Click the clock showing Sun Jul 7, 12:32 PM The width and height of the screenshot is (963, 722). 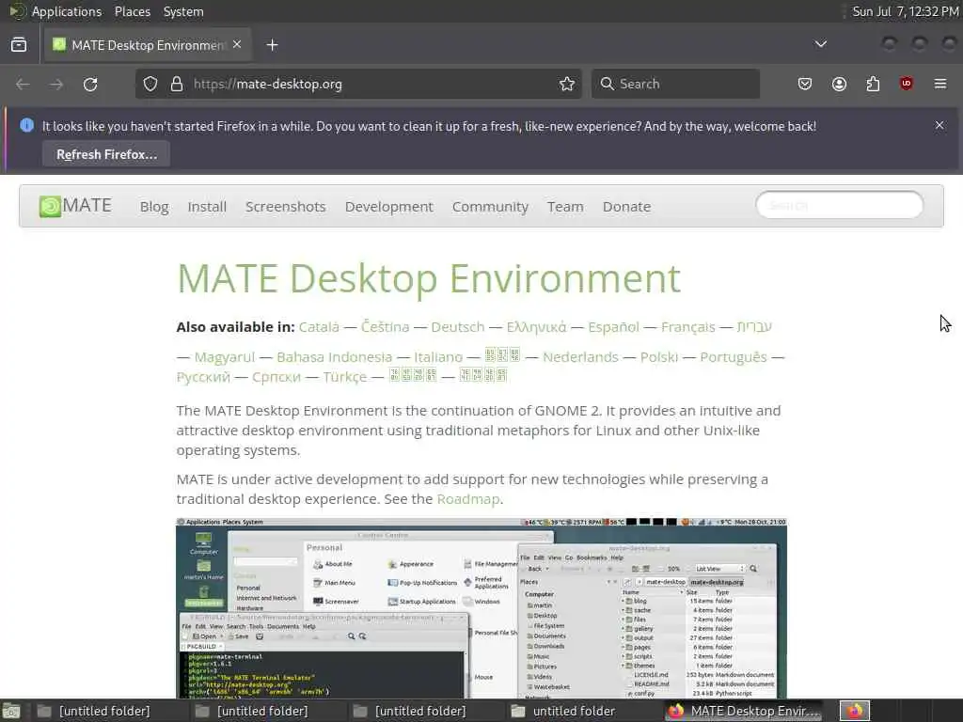pos(906,11)
